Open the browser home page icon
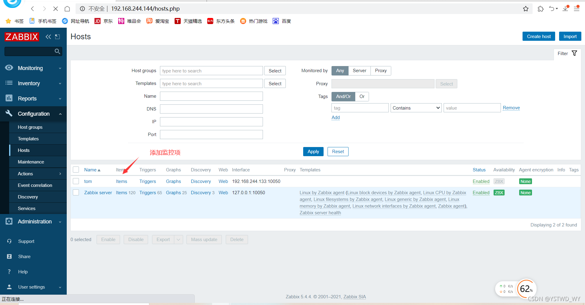 67,9
